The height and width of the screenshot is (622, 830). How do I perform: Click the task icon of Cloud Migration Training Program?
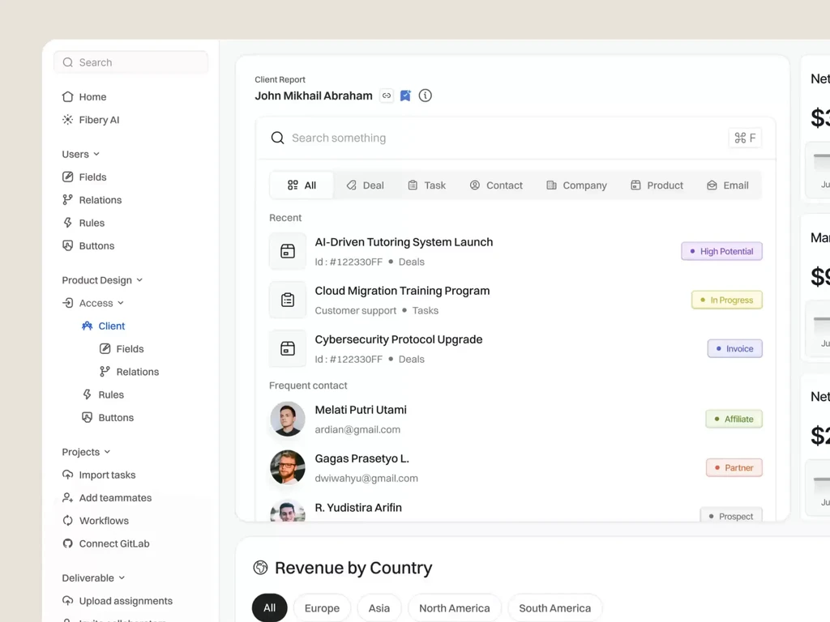coord(288,300)
